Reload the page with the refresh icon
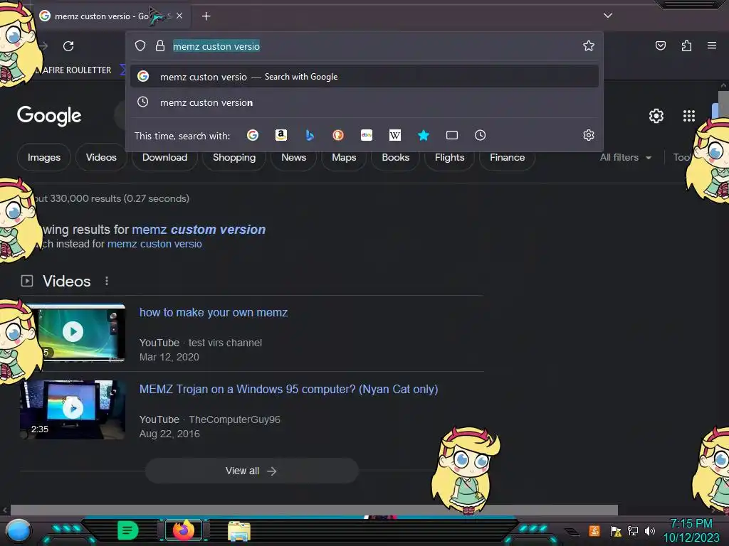The image size is (729, 546). pyautogui.click(x=68, y=46)
